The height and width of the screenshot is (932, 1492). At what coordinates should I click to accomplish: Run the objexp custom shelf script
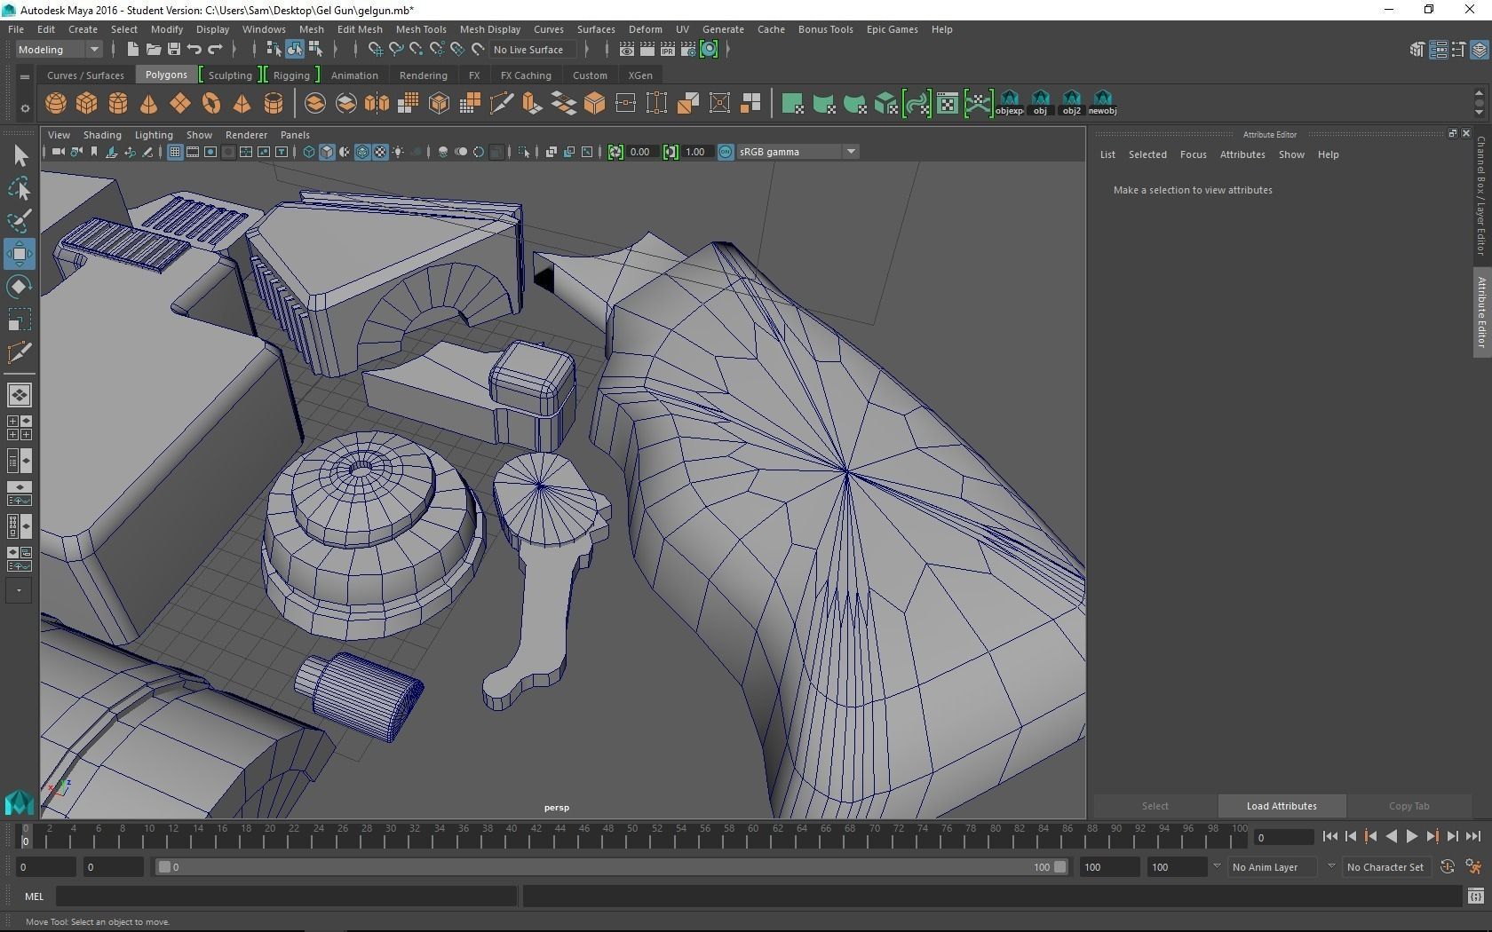pos(1009,103)
